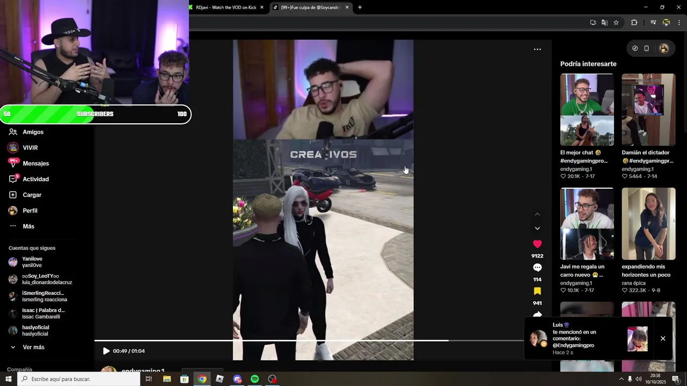Open Chrome profile avatar
687x386 pixels.
point(666,23)
